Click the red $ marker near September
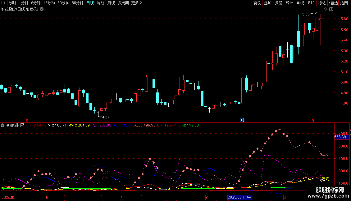This screenshot has height=201, width=351. pyautogui.click(x=313, y=120)
